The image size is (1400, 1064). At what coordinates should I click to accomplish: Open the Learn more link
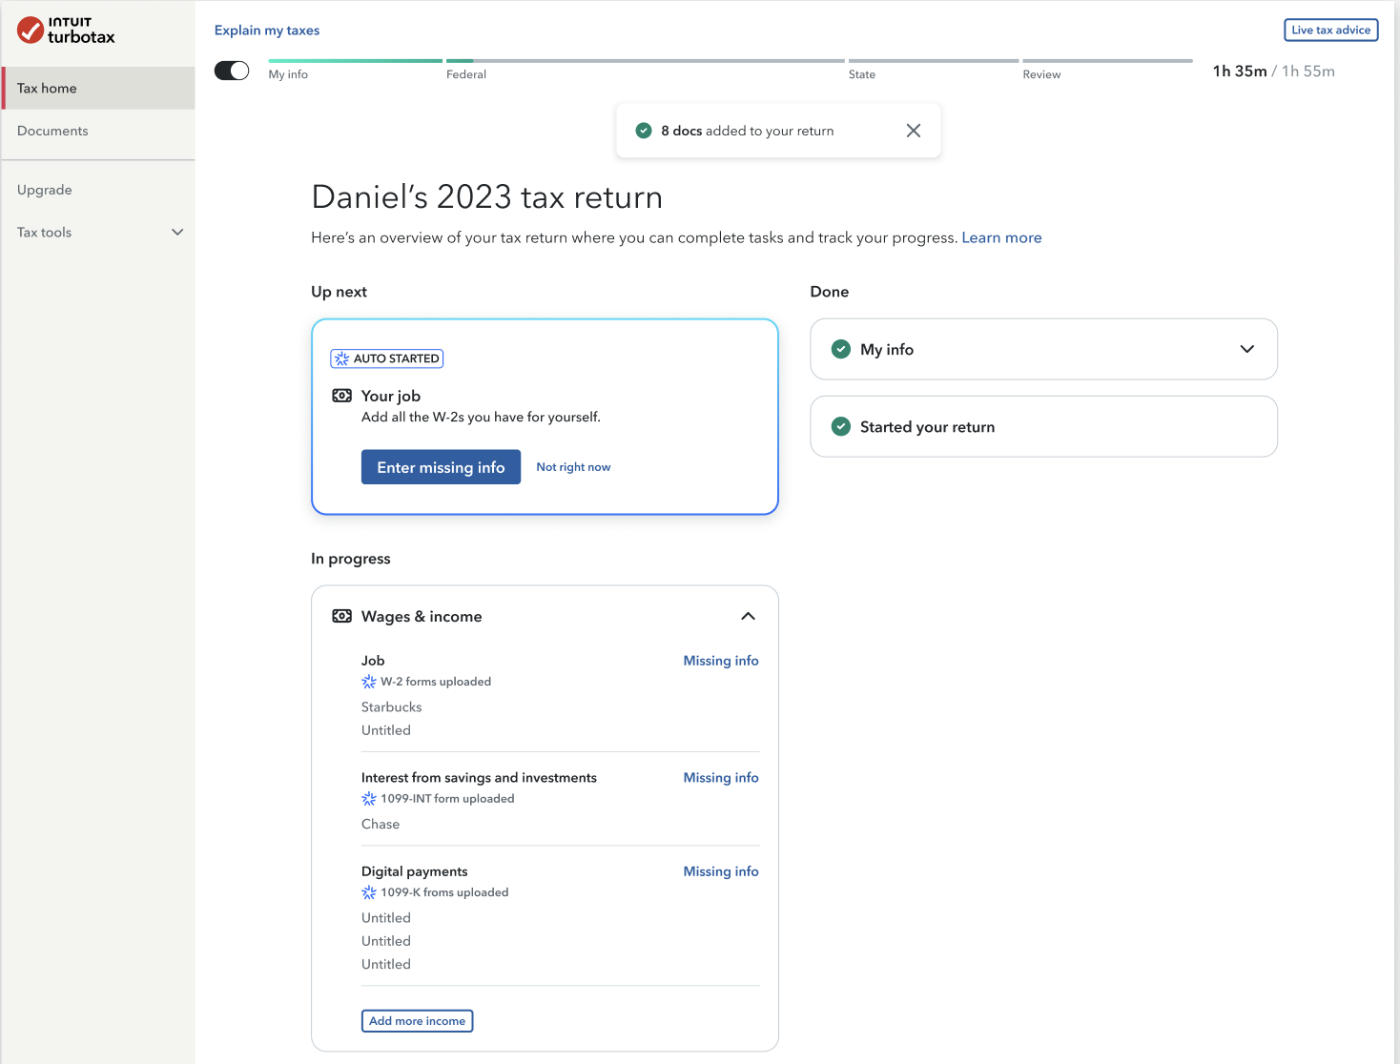(1001, 237)
